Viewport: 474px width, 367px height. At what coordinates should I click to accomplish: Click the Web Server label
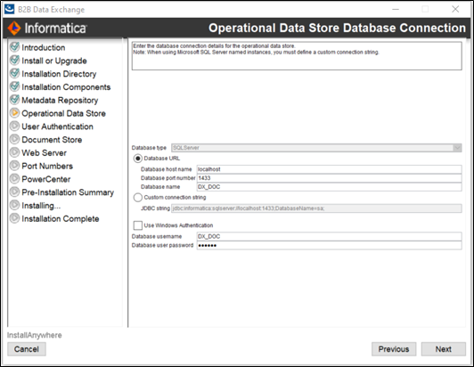coord(45,152)
